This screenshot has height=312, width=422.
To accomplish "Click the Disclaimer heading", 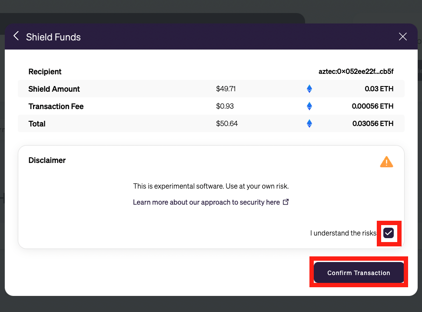I will click(x=47, y=160).
